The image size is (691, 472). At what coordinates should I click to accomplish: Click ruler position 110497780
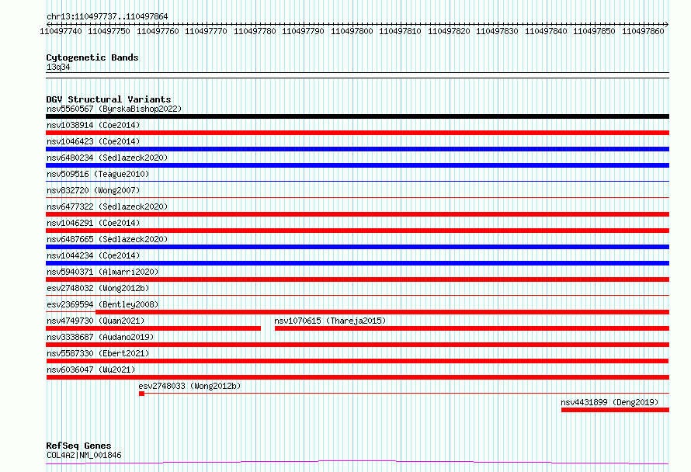pyautogui.click(x=255, y=31)
